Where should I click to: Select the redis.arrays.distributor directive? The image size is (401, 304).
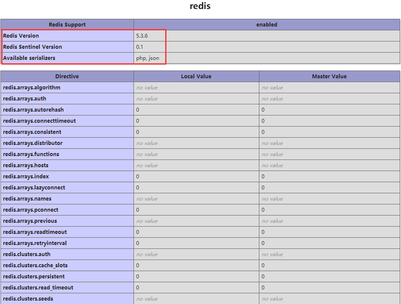coord(33,143)
